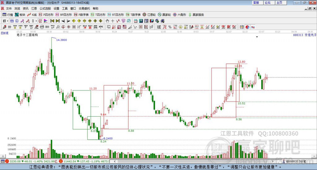Open the 交易委托 menu

[84, 8]
